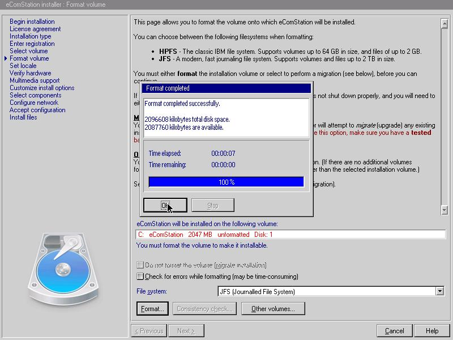Click '2087760 kilobytes are available.' text

184,127
